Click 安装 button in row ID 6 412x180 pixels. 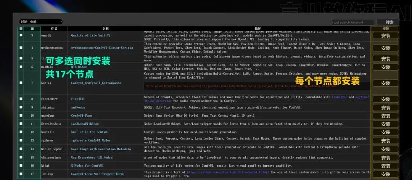coord(385,67)
